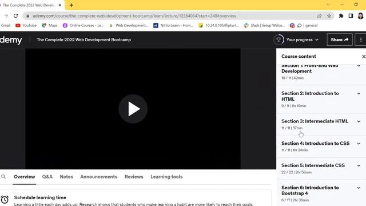Open the Chrome profile avatar
This screenshot has height=206, width=366.
(360, 16)
